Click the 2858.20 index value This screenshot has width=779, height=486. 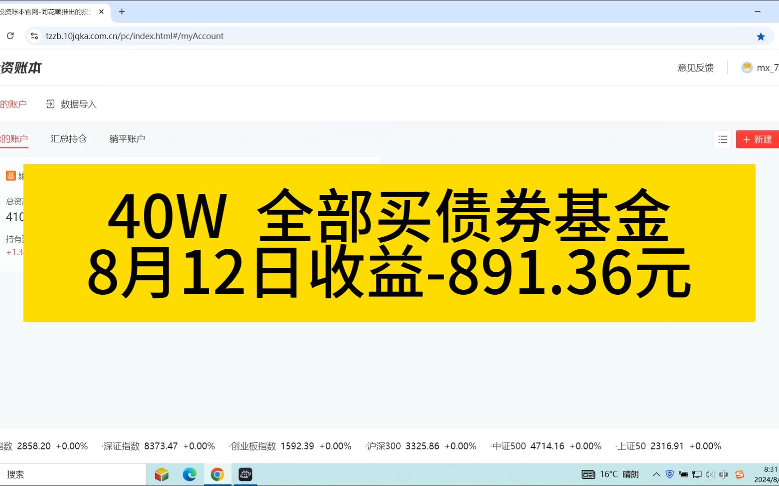(34, 446)
